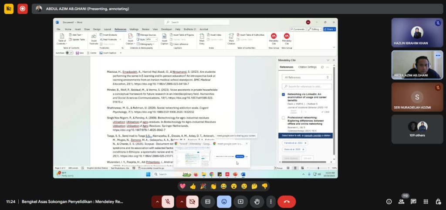
Task: Open the 109 others tile
Action: click(x=417, y=129)
